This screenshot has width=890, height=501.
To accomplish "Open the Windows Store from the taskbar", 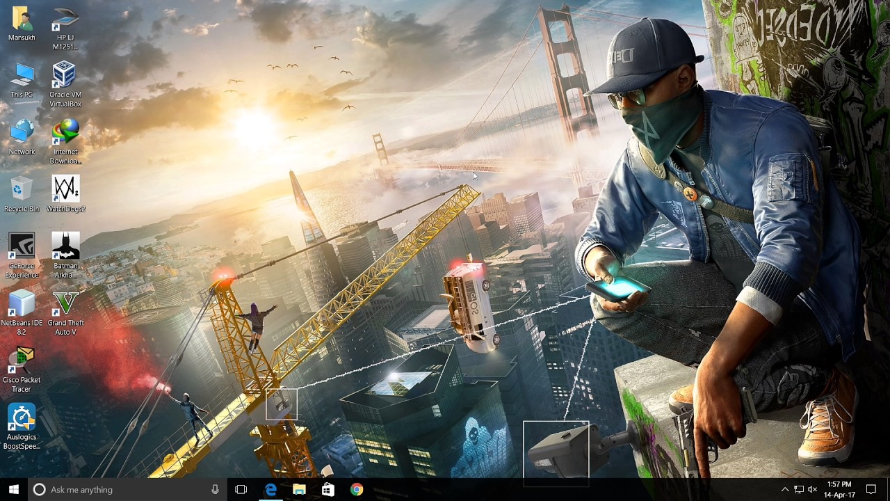I will point(327,490).
